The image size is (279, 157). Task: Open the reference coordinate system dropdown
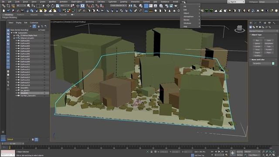(x=65, y=6)
